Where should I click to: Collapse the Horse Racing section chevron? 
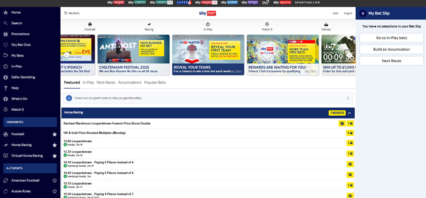[350, 113]
